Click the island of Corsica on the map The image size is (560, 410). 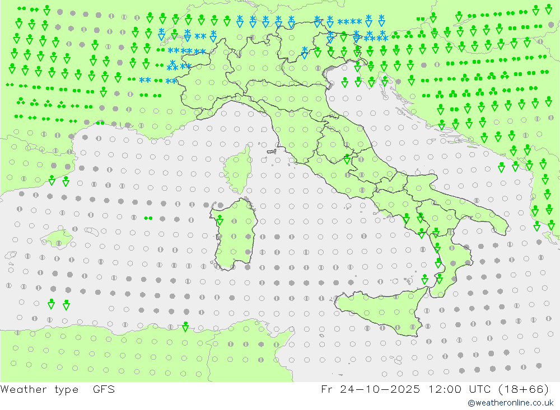(x=238, y=170)
